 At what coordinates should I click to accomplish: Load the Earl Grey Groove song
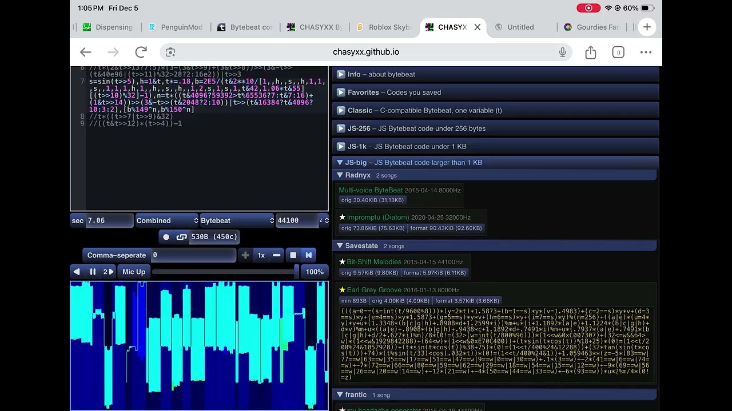(374, 290)
